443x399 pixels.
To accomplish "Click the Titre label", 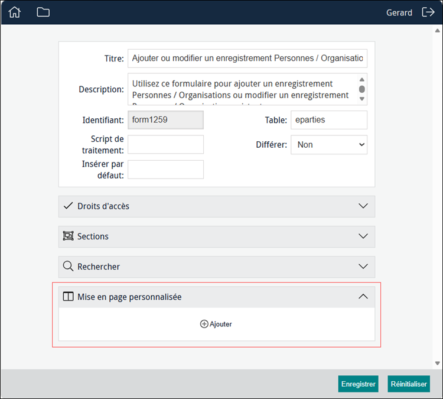I will (x=114, y=59).
